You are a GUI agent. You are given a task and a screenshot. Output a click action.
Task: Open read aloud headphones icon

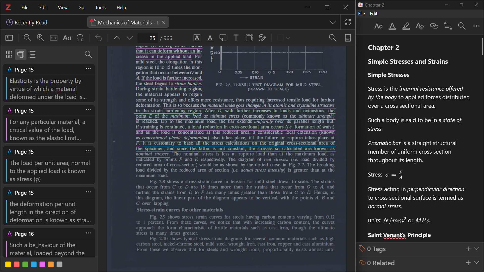[80, 38]
